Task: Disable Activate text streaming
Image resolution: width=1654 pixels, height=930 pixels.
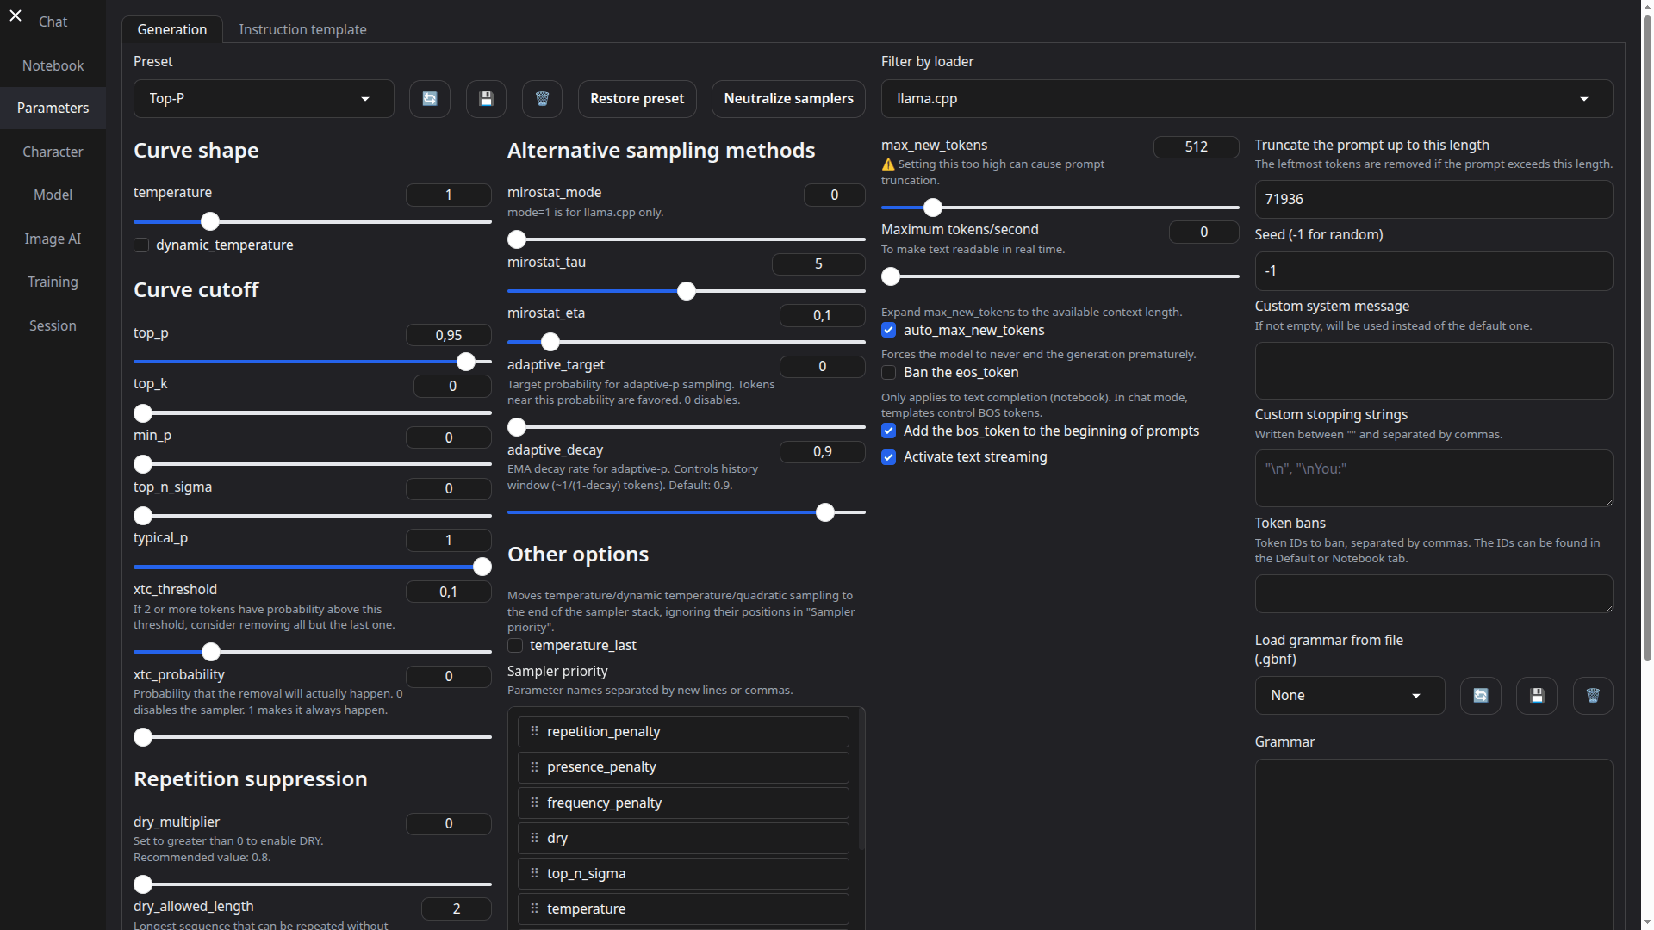Action: (x=889, y=457)
